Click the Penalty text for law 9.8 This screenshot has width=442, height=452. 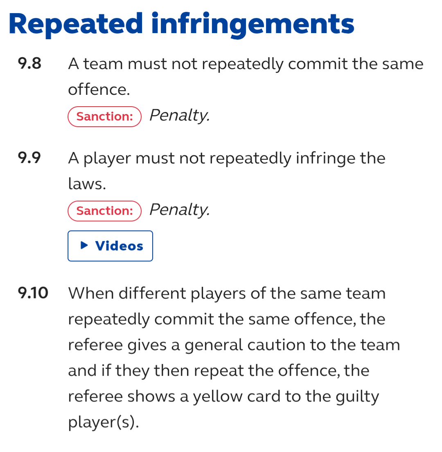point(180,116)
